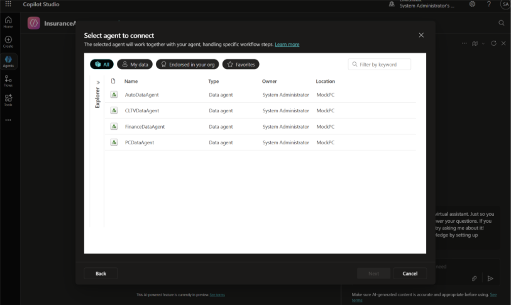Click System Administrator owner in CLTVDataAgent row
511x305 pixels.
point(286,110)
